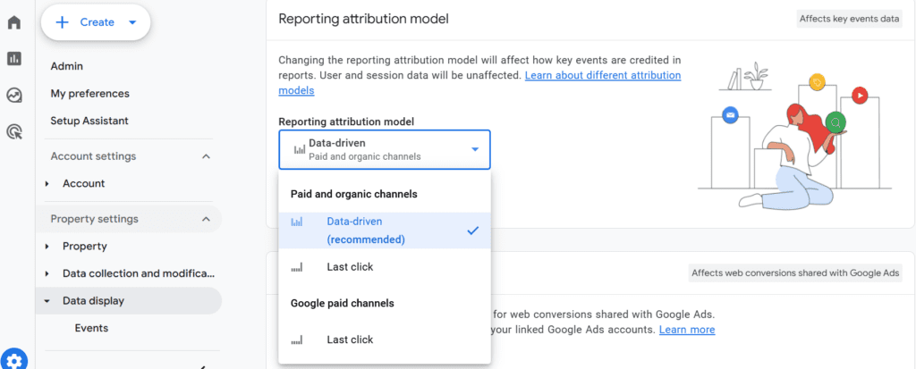
Task: Click the Admin gear icon
Action: (14, 360)
